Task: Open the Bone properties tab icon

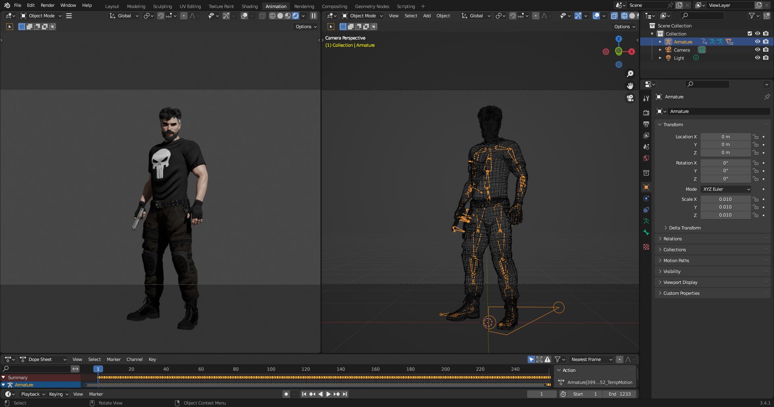Action: click(x=646, y=232)
